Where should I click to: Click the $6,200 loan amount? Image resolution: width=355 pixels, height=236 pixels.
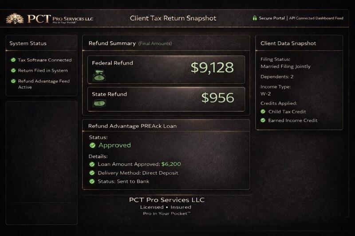pos(171,164)
